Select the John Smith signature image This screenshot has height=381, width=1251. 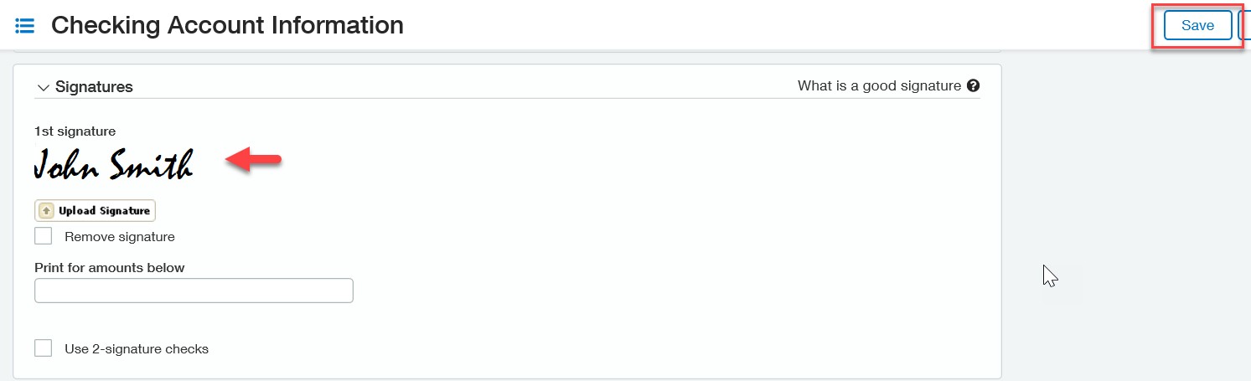[x=114, y=163]
